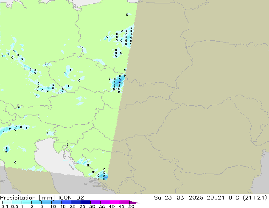269x208 pixels.
Task: Select legend swatch between 0.5 and 1
Action: click(x=17, y=202)
